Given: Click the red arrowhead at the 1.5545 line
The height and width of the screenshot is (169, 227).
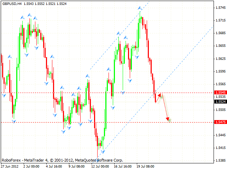Looking at the screenshot, I should 160,95.
